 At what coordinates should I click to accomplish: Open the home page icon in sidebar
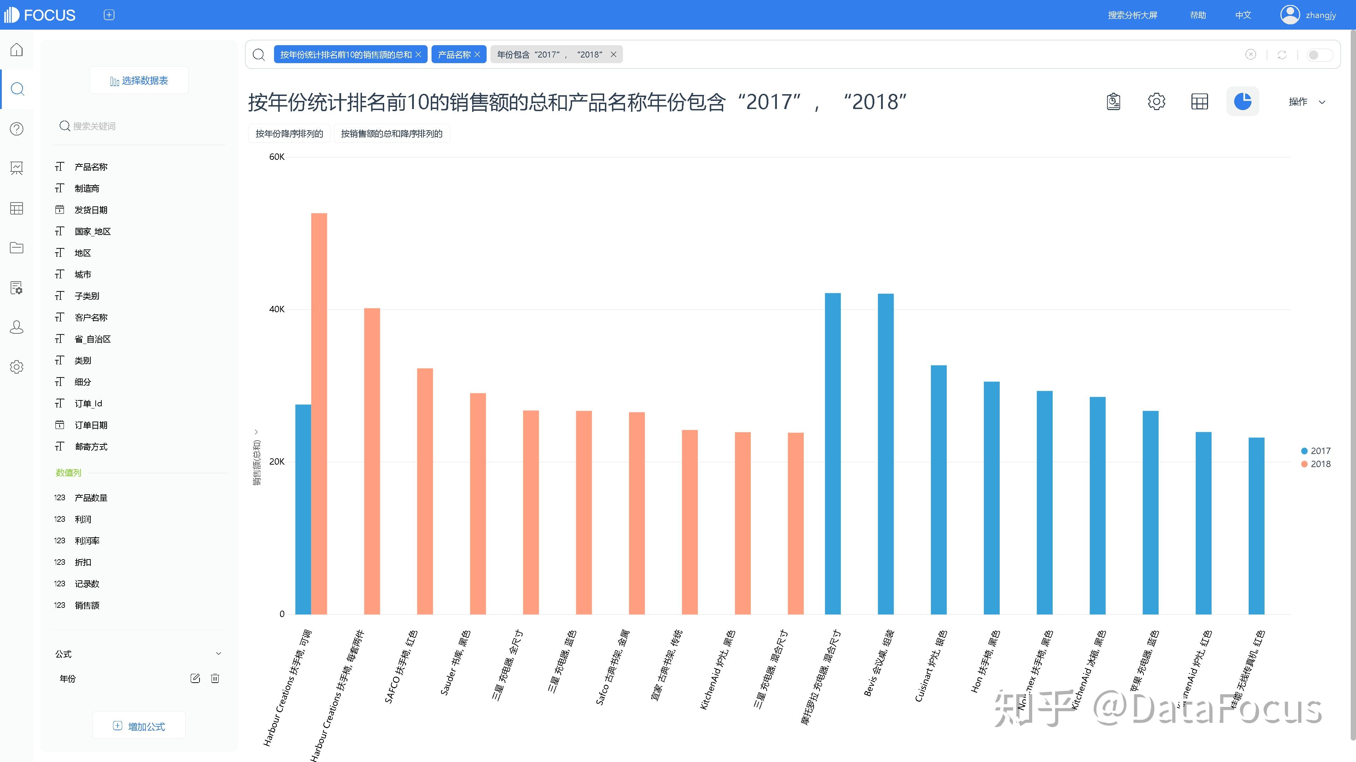point(17,50)
